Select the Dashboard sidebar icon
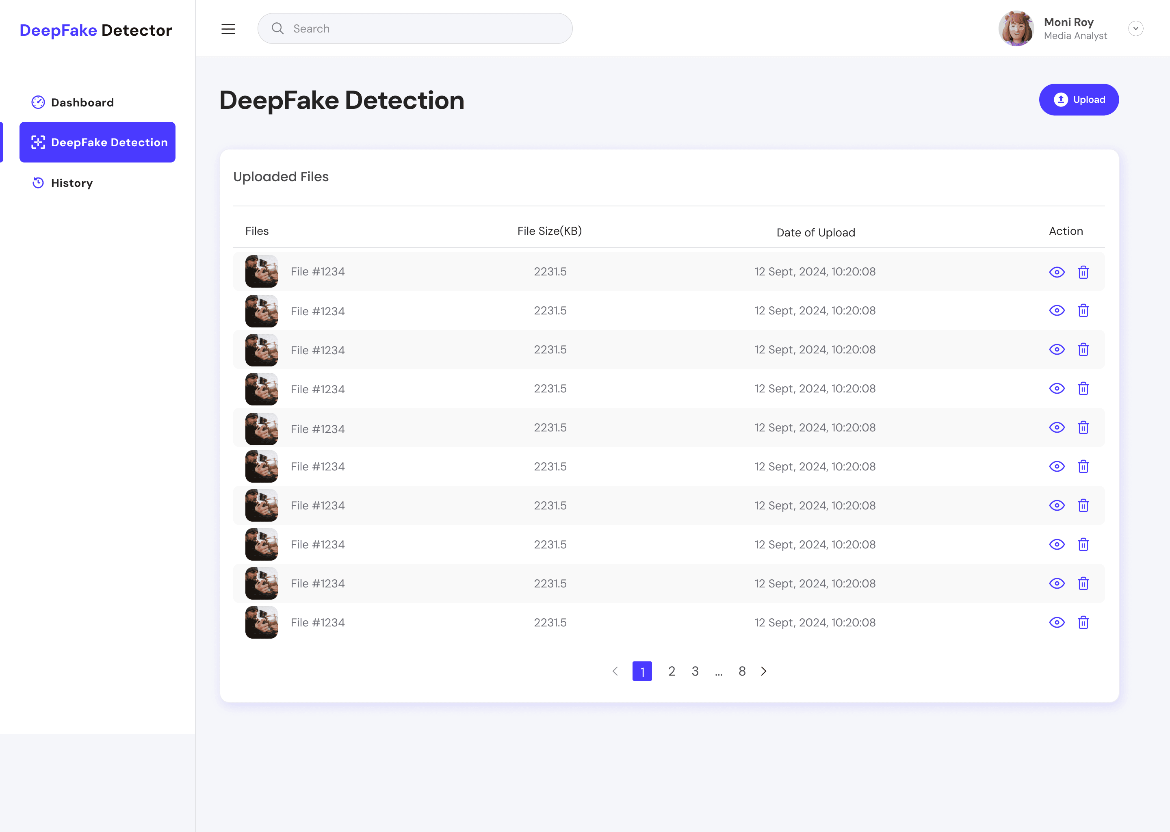1170x832 pixels. 38,102
